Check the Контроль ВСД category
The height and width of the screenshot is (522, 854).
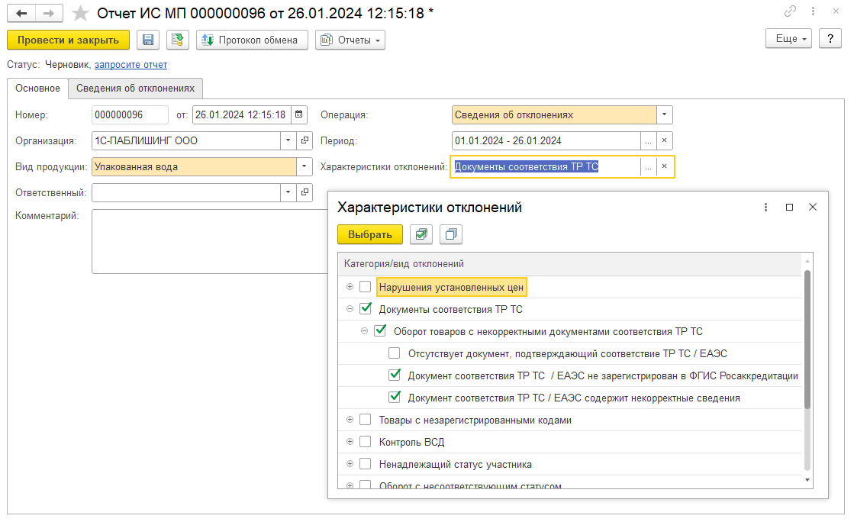click(366, 442)
